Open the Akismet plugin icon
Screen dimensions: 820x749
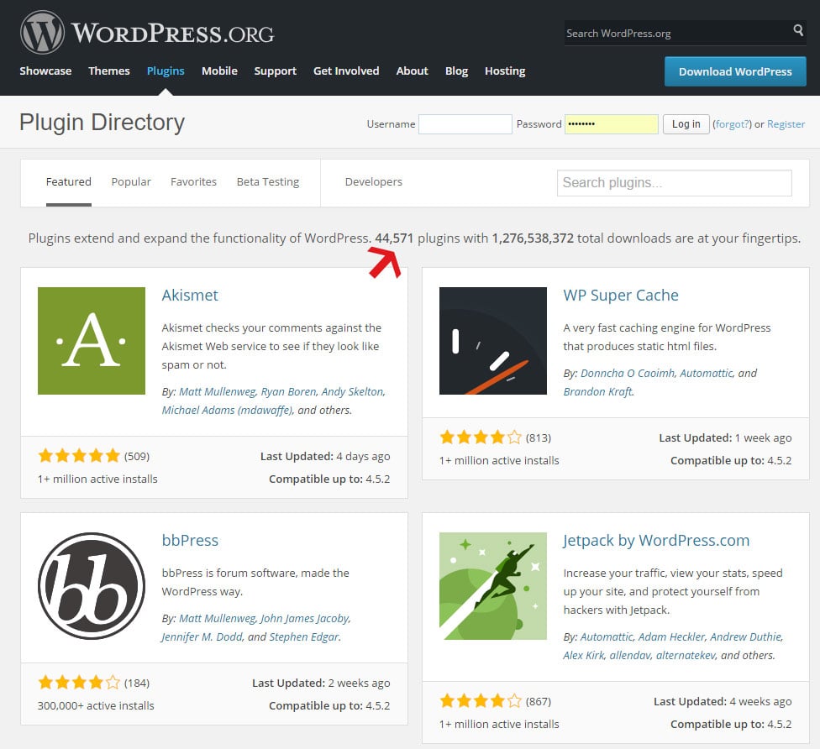[92, 341]
